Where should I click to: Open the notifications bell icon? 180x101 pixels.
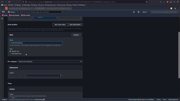(134, 12)
